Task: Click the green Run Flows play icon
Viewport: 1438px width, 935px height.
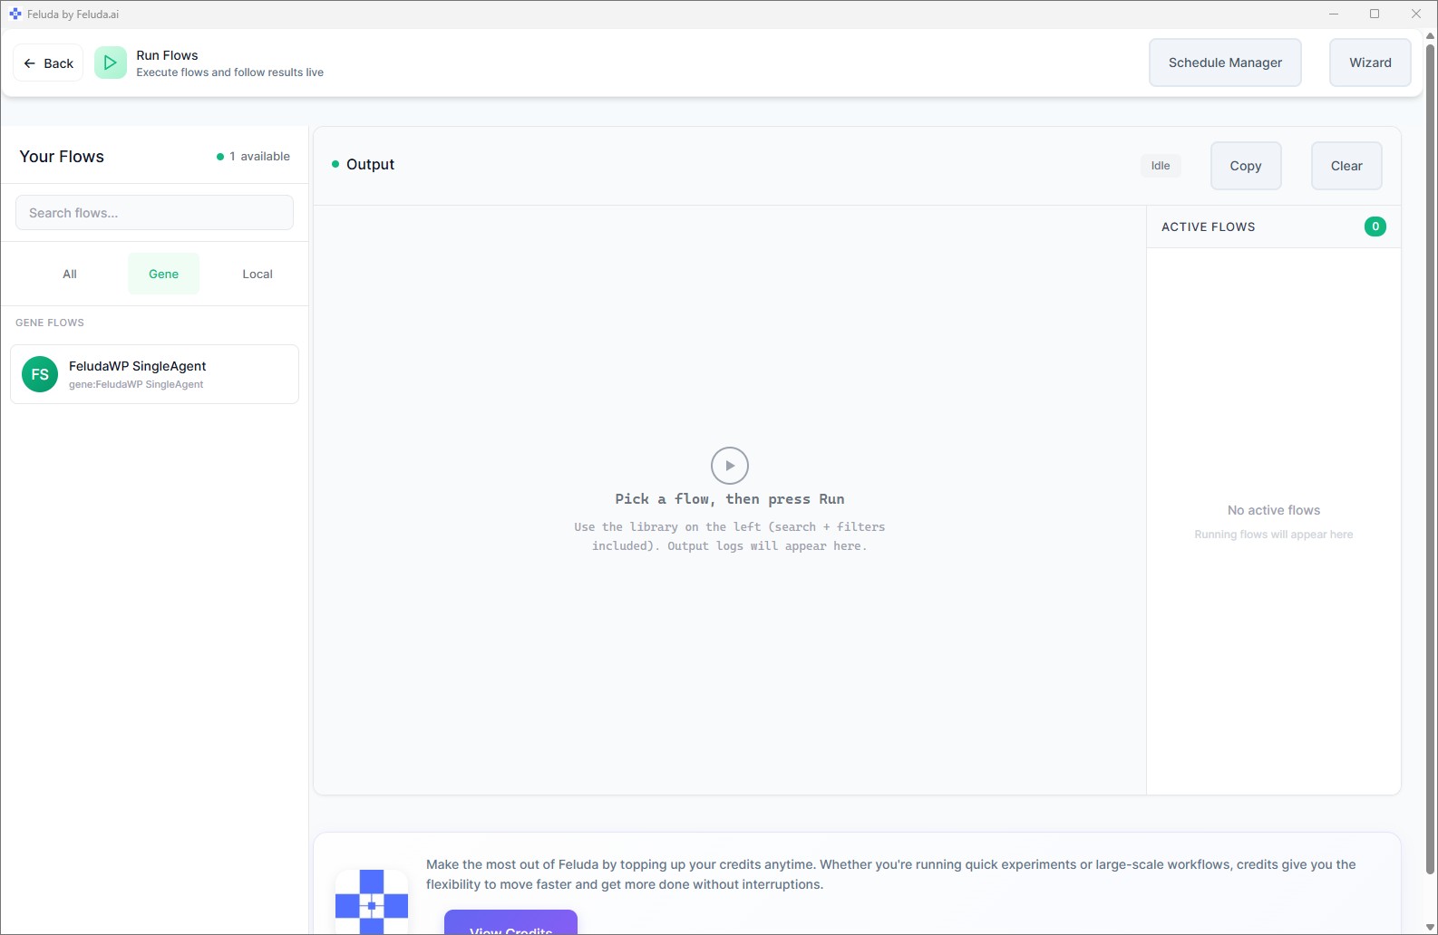Action: pos(111,63)
